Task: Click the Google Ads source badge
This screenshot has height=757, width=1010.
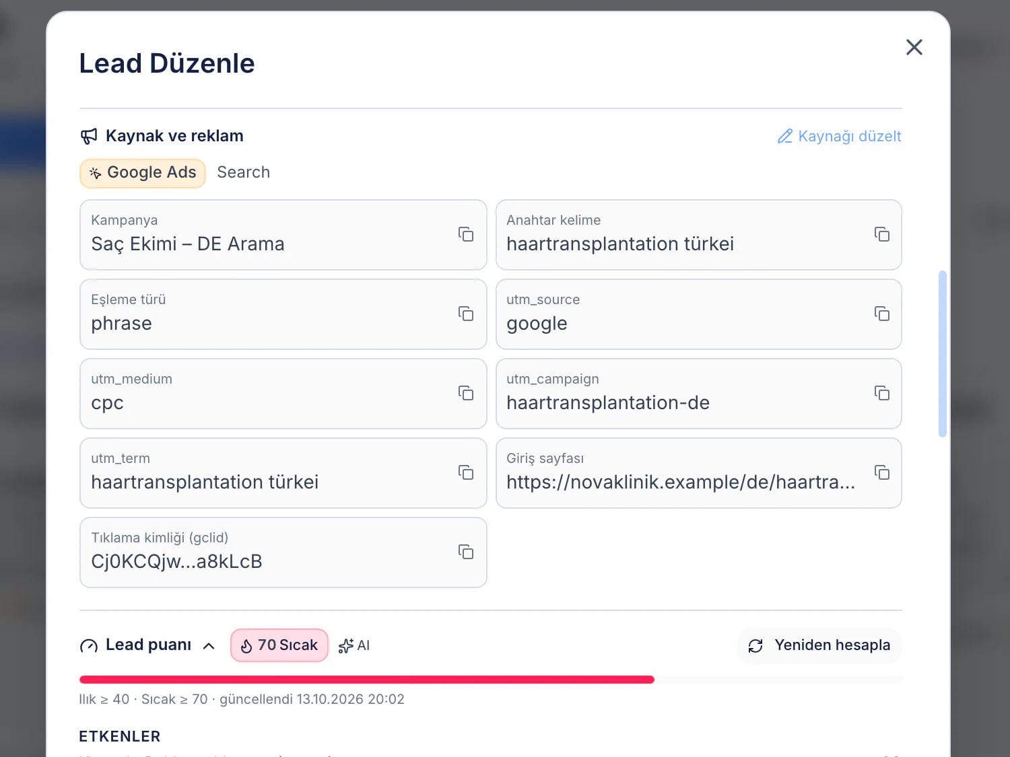Action: (143, 173)
